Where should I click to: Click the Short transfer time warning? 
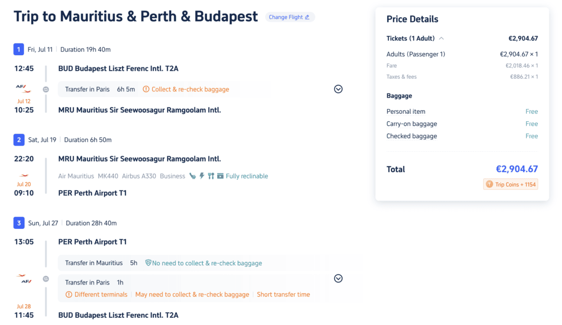point(283,295)
